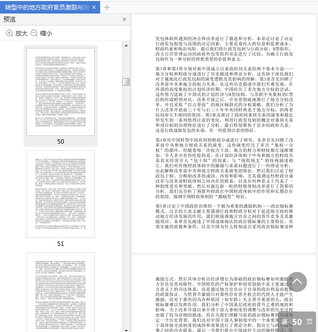Image resolution: width=318 pixels, height=332 pixels.
Task: Click the paragraph beginning 第3章和第4章
Action: 224,100
